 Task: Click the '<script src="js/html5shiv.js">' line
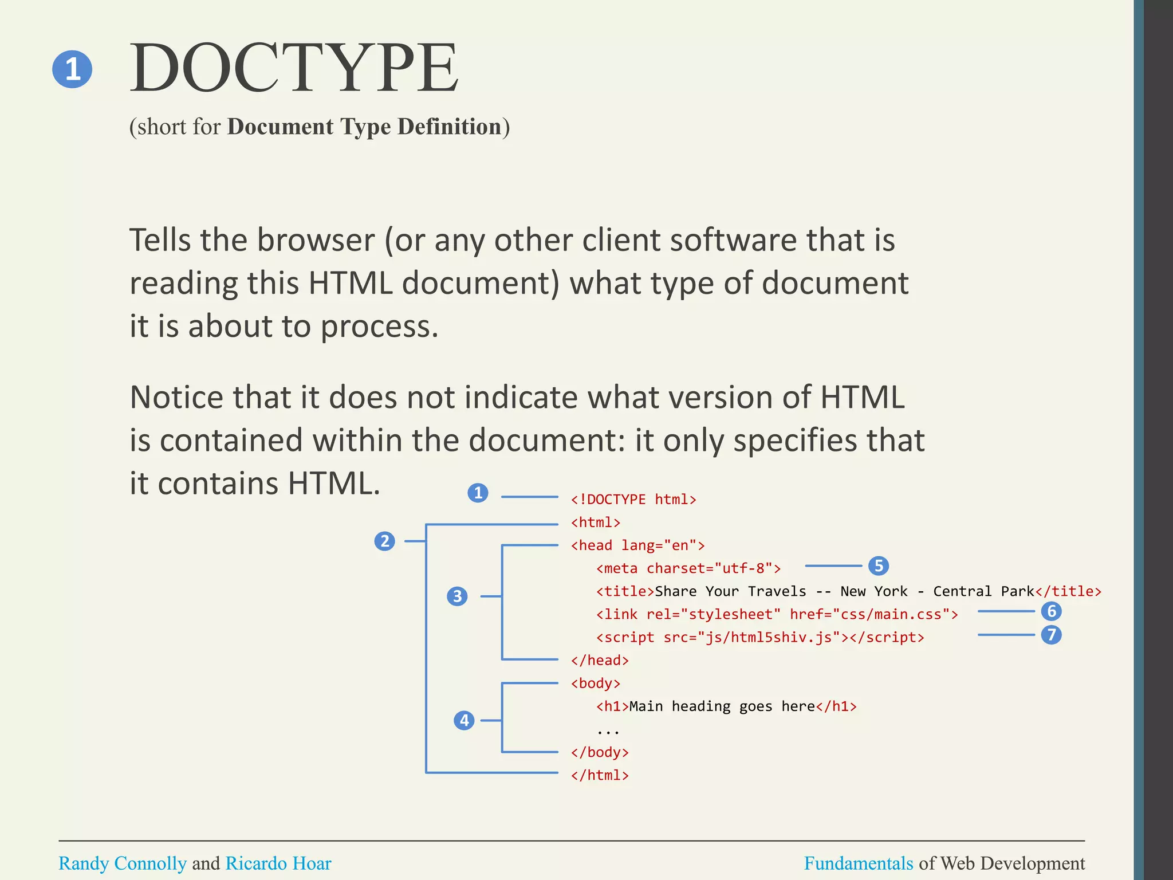coord(760,637)
